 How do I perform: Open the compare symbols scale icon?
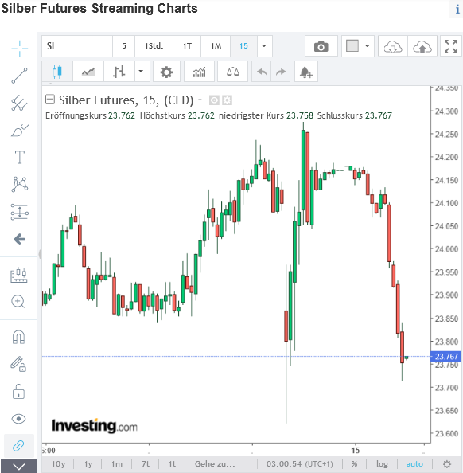[x=233, y=72]
